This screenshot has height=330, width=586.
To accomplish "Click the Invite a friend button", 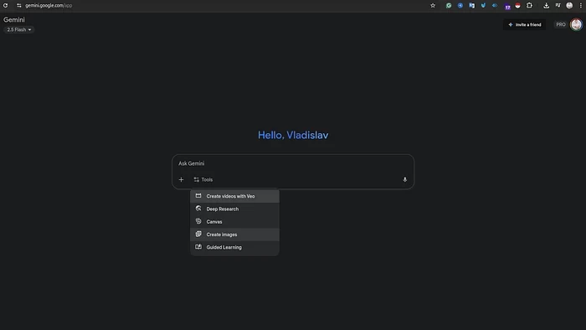I will click(x=525, y=24).
